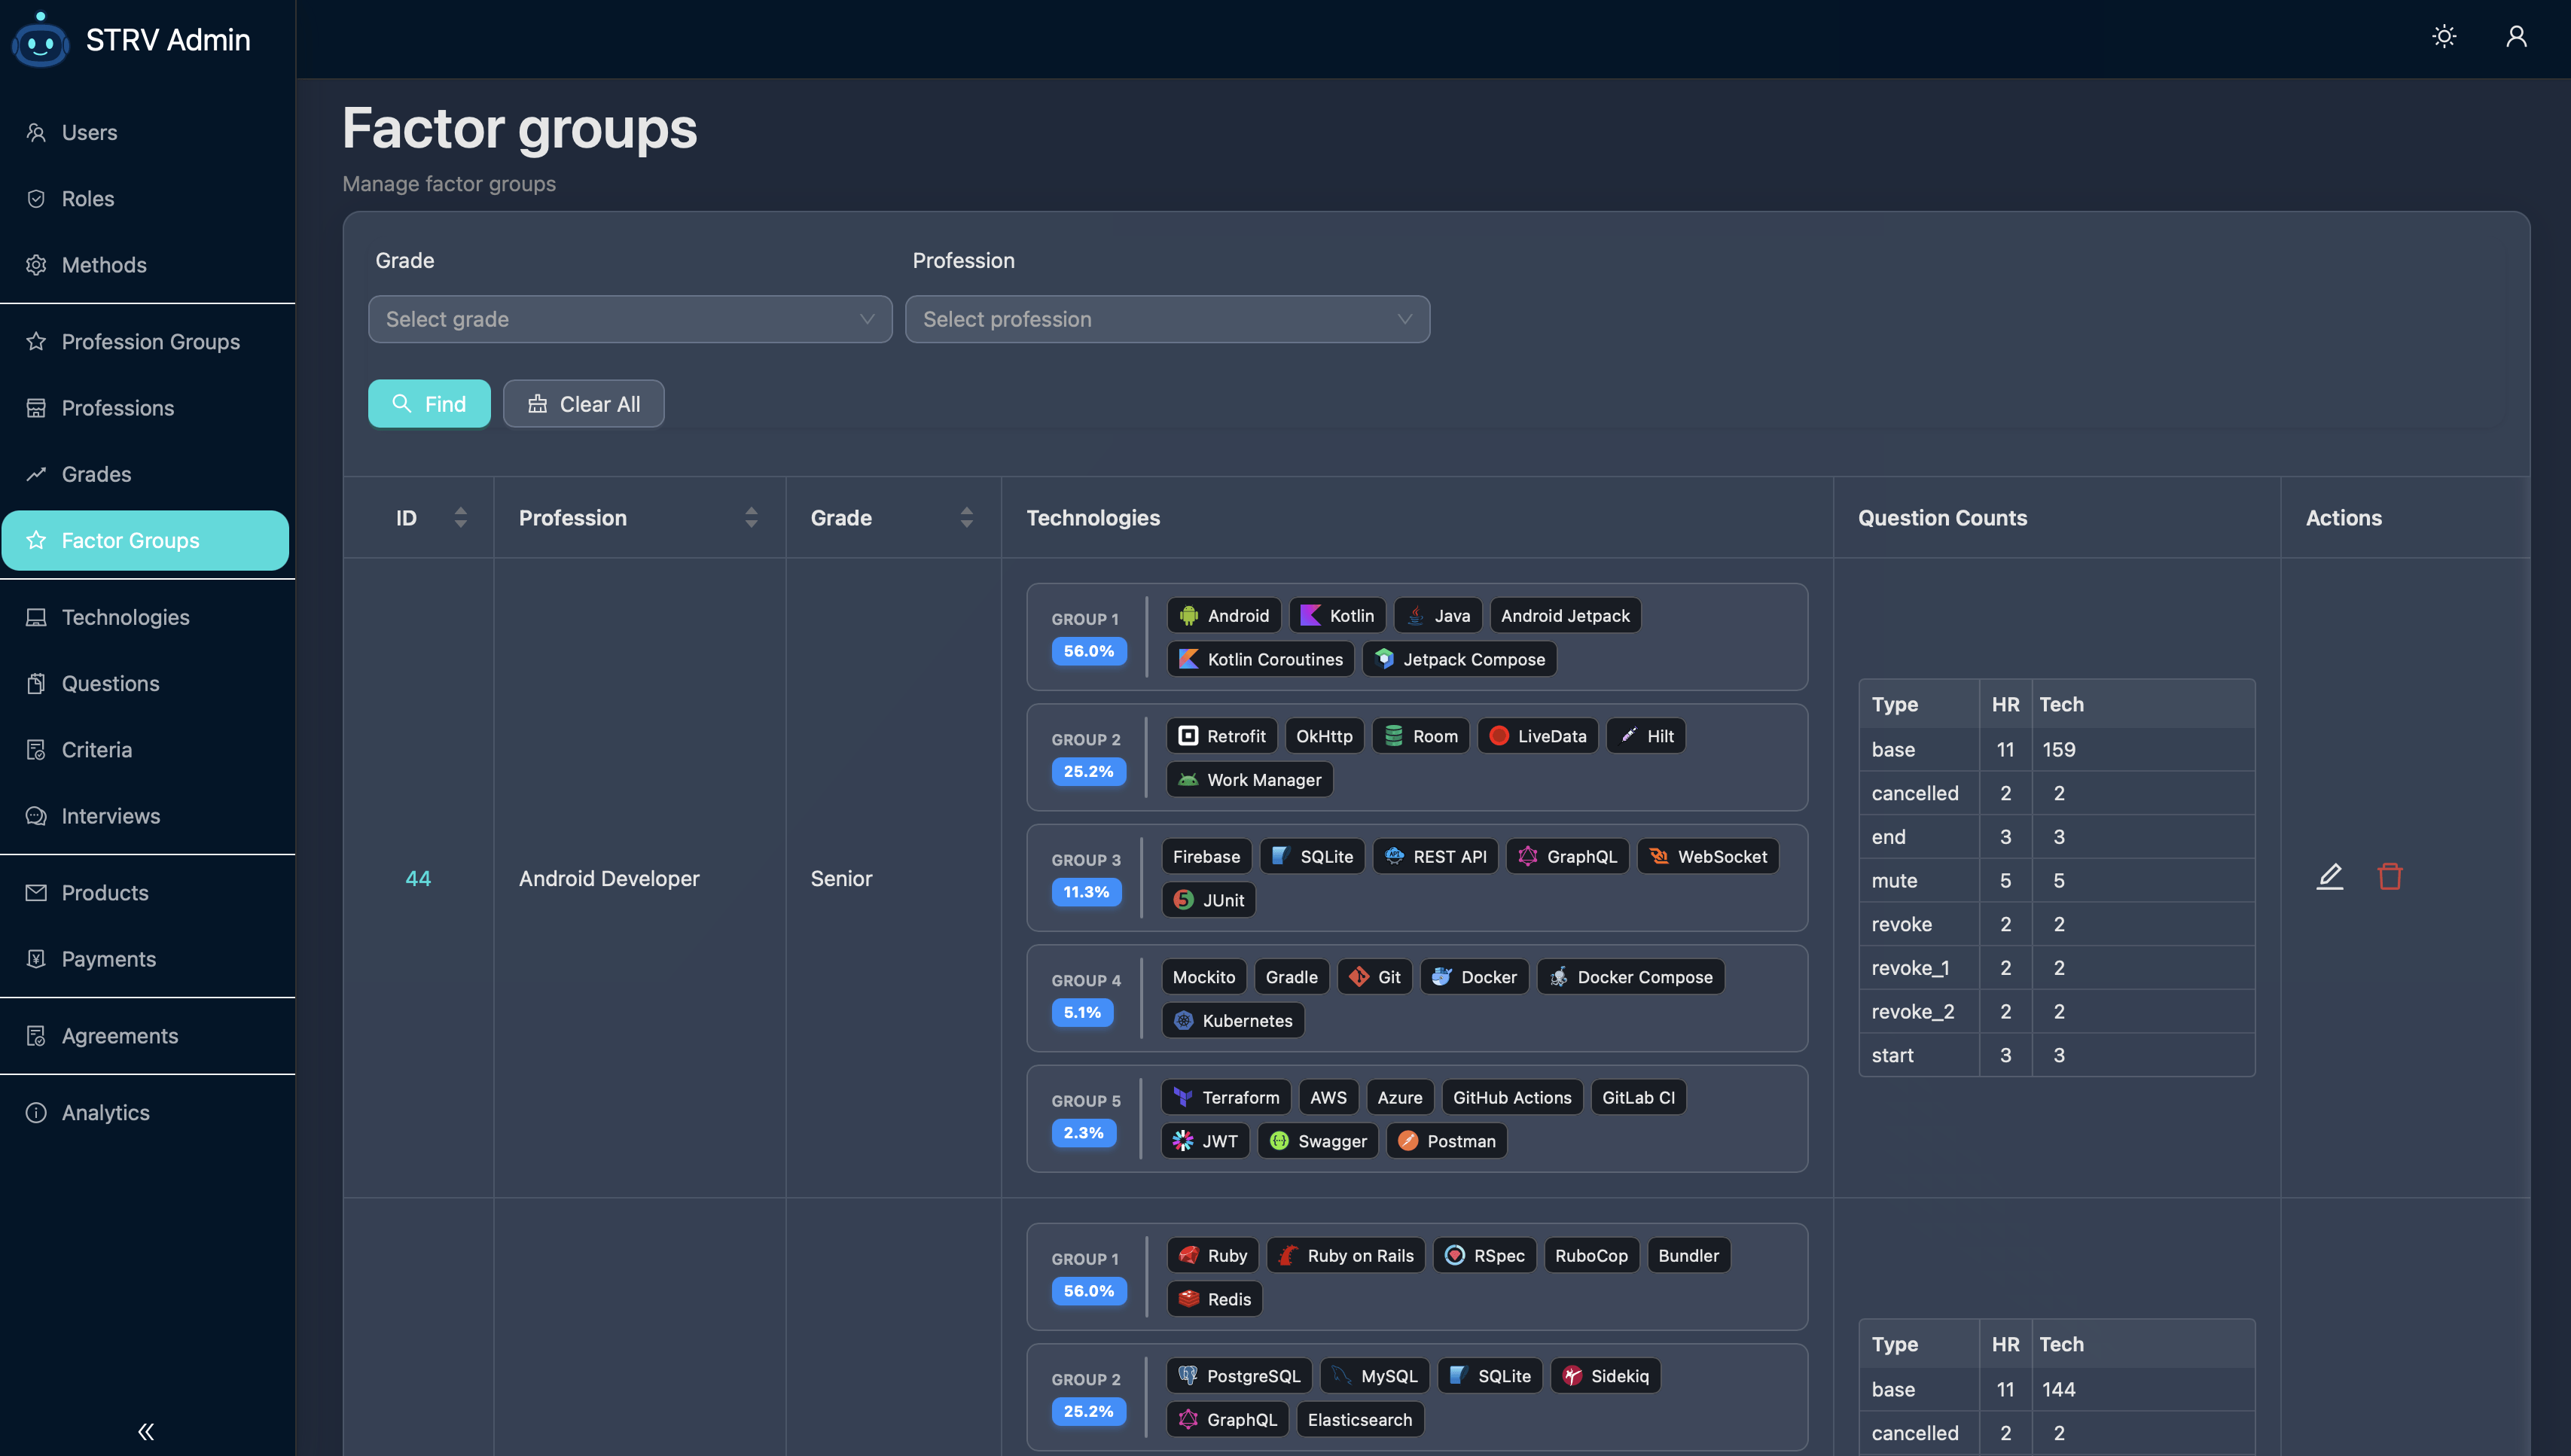Screen dimensions: 2571x1456
Task: Click the 56.0% badge in Android Group 1
Action: [x=1088, y=651]
